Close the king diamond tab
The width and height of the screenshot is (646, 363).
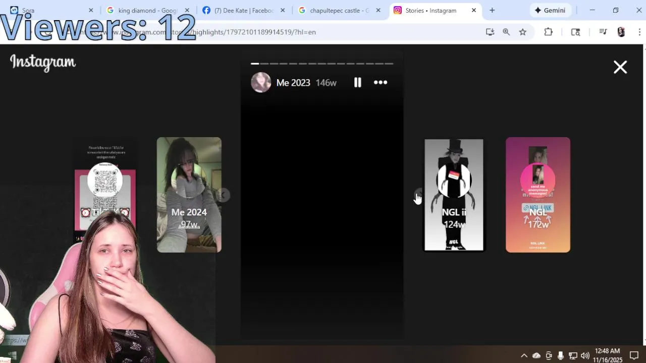187,10
